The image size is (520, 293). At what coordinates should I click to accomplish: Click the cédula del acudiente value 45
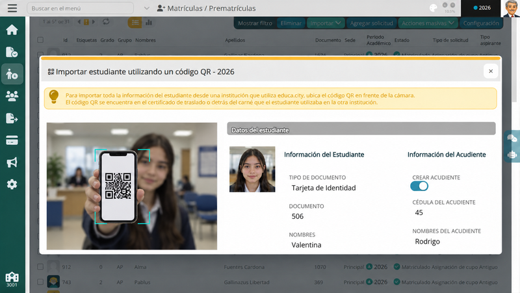tap(419, 212)
